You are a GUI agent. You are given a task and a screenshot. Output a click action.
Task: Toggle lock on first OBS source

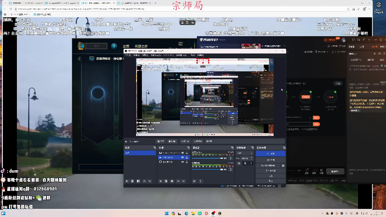(x=187, y=153)
